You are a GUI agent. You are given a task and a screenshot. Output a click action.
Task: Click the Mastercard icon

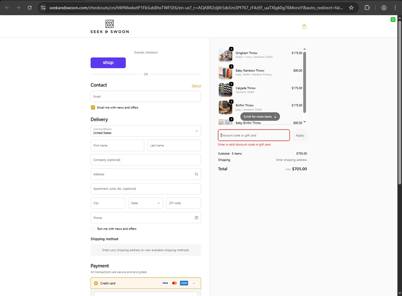[x=174, y=283]
